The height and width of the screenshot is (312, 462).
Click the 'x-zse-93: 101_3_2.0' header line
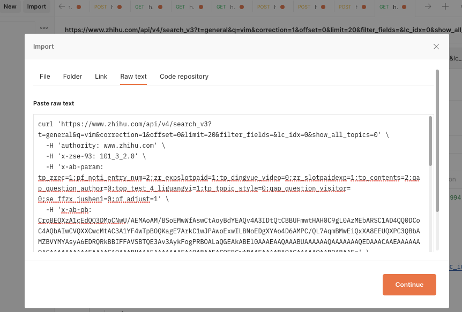coord(96,156)
